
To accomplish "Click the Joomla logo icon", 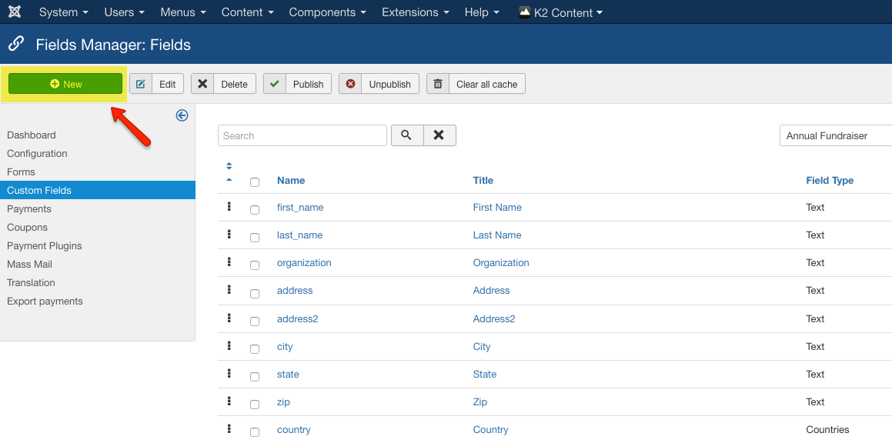I will click(15, 12).
